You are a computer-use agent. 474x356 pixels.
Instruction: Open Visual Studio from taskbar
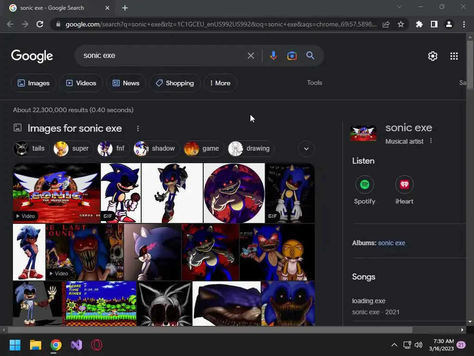pyautogui.click(x=76, y=345)
